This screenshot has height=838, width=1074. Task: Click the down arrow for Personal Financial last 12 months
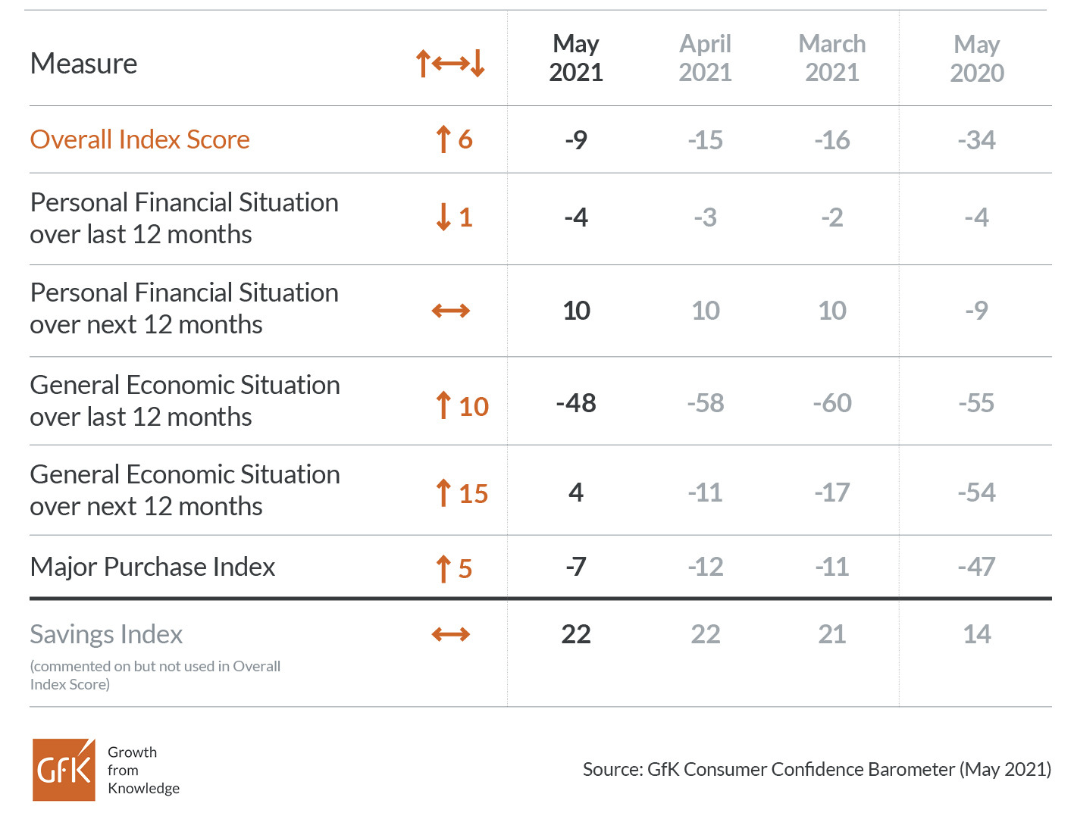(443, 217)
